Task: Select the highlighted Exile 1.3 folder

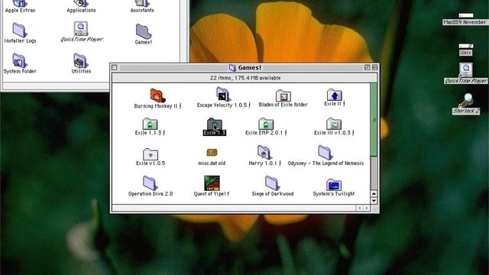Action: (x=215, y=124)
